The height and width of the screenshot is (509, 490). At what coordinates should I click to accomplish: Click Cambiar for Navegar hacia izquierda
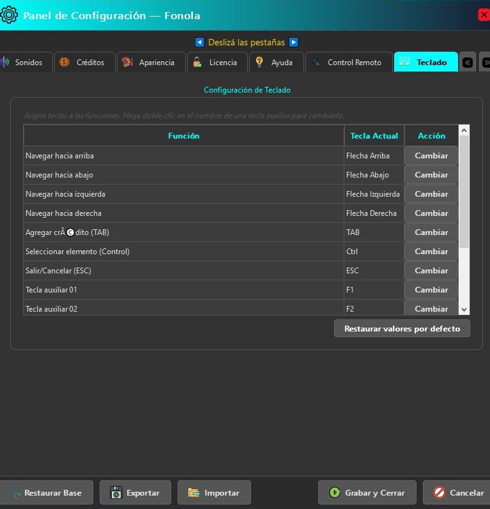click(431, 194)
